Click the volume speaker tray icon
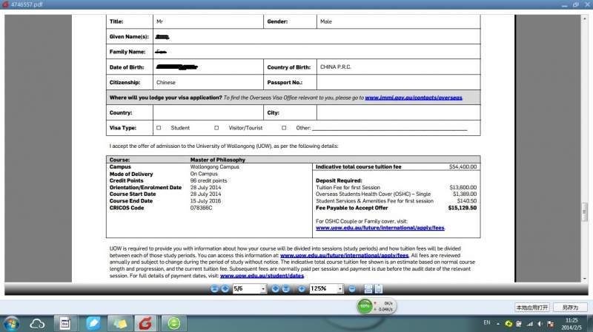Screen dimensions: 593x332 click(x=540, y=324)
